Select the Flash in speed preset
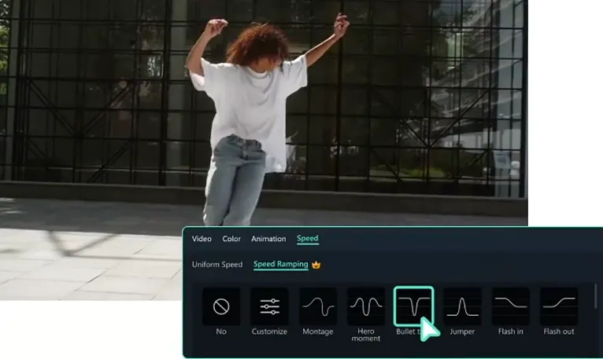The height and width of the screenshot is (359, 603). 511,306
